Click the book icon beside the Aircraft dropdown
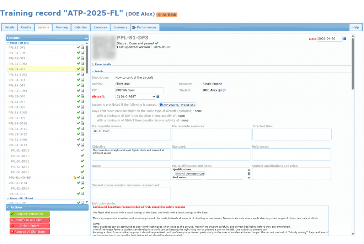This screenshot has width=364, height=244. click(x=158, y=96)
